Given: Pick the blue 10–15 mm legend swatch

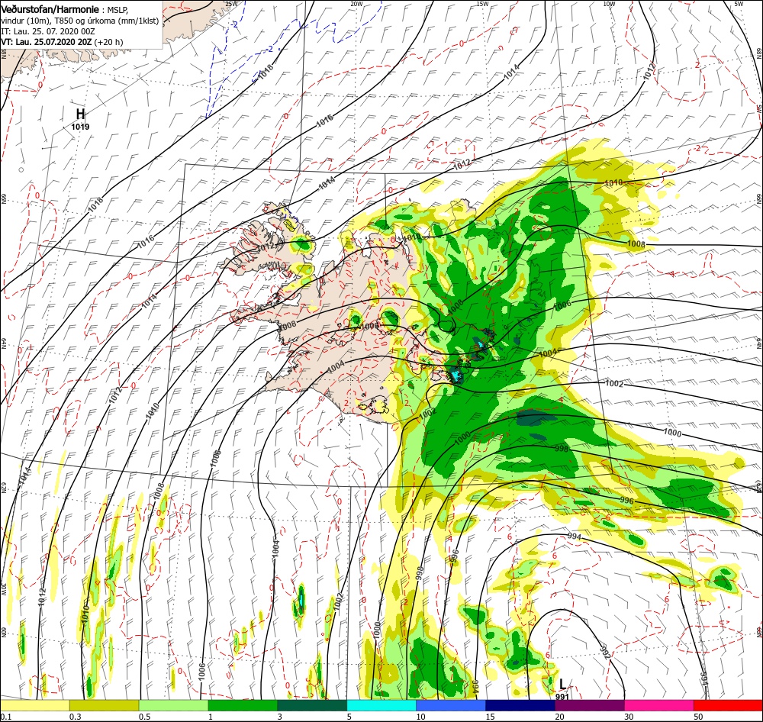Looking at the screenshot, I should point(451,705).
